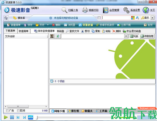Screen dimensions: 157x121
Task: Tick the checkbox left of search field
Action: (x=99, y=18)
